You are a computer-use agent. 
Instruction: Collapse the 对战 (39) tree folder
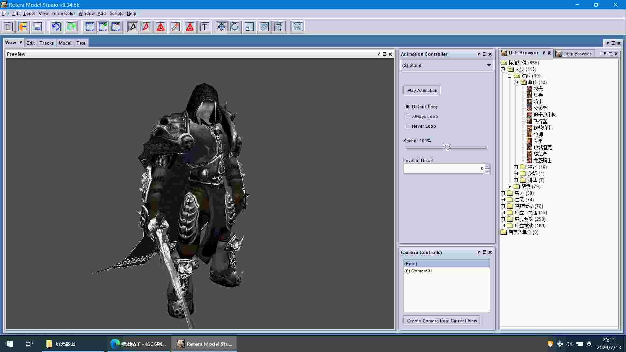[x=510, y=76]
